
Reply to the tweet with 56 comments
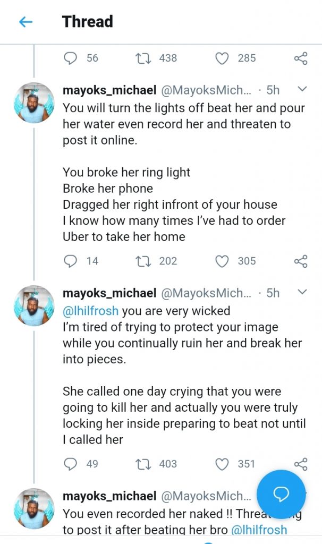(x=71, y=58)
